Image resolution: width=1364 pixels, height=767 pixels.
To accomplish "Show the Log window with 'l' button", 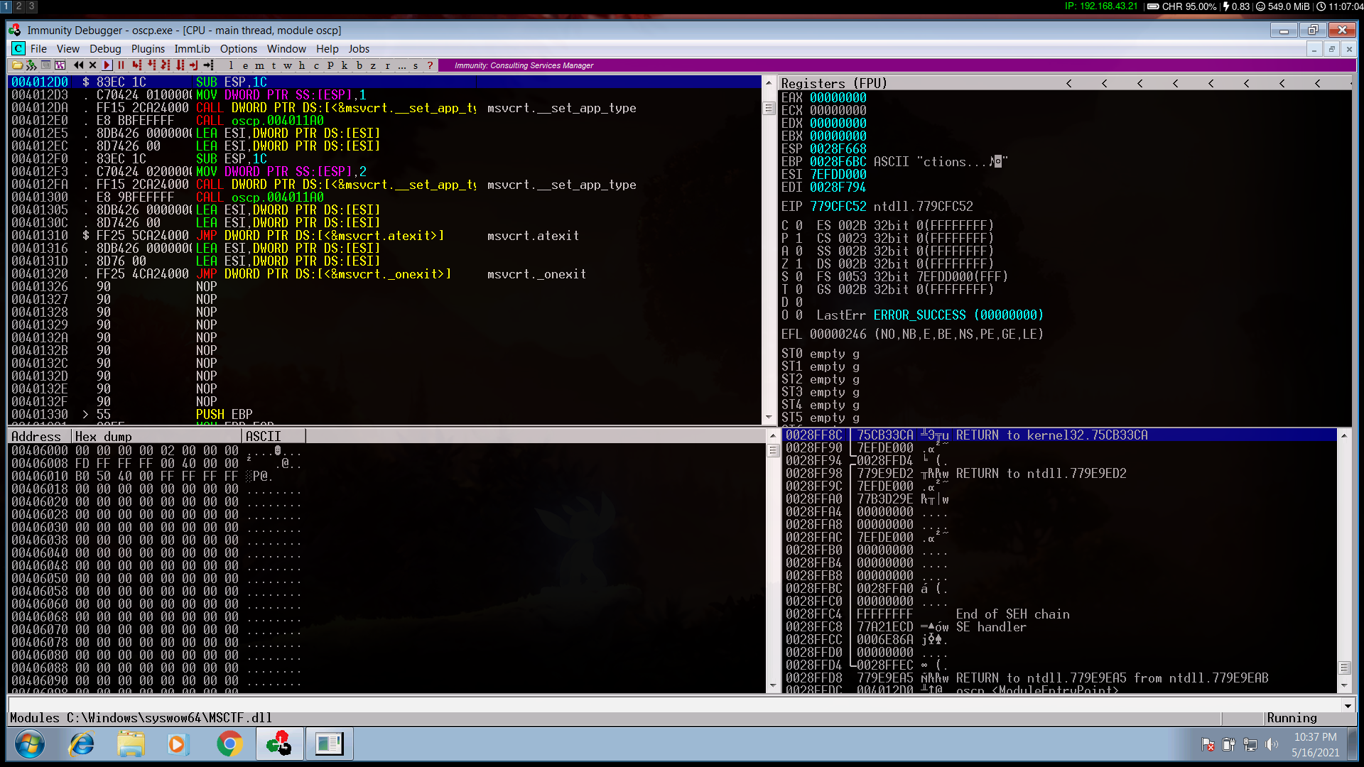I will 231,65.
